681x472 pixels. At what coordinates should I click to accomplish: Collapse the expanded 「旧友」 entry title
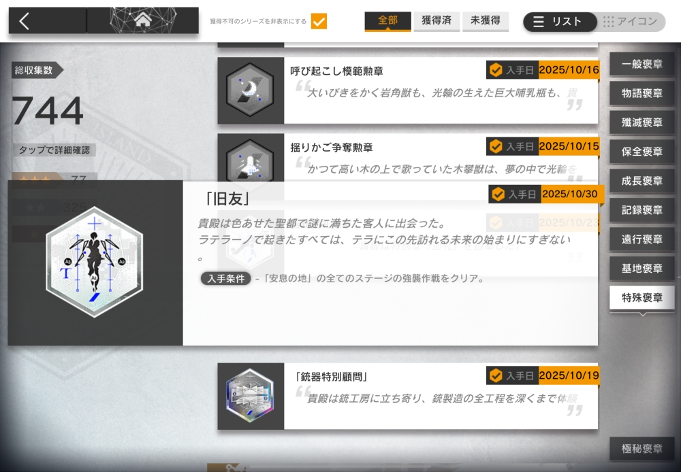pyautogui.click(x=227, y=199)
